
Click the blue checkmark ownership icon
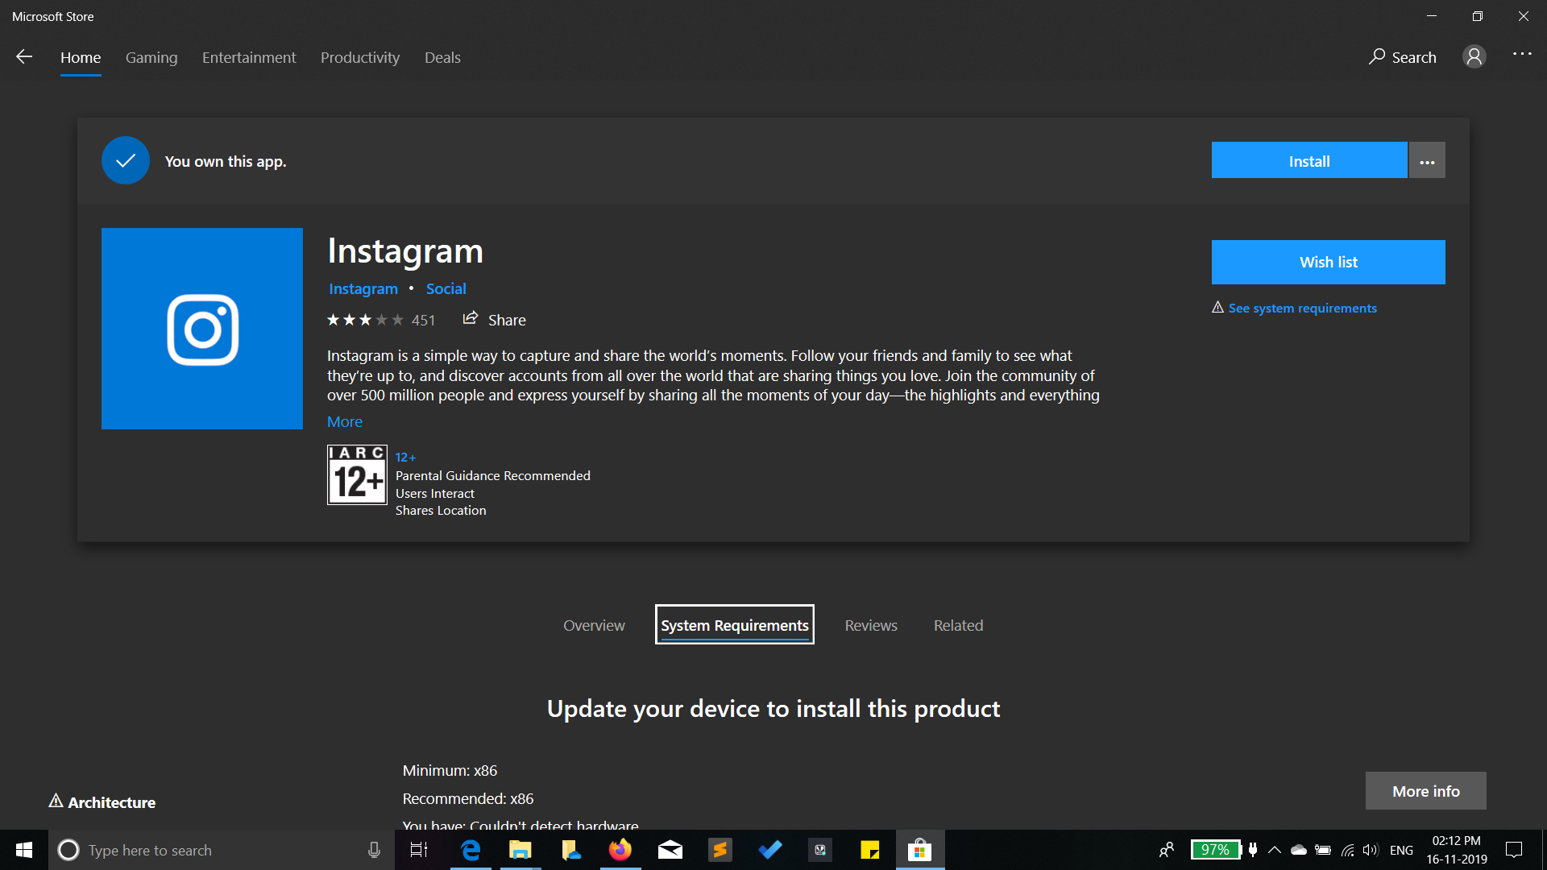[126, 160]
